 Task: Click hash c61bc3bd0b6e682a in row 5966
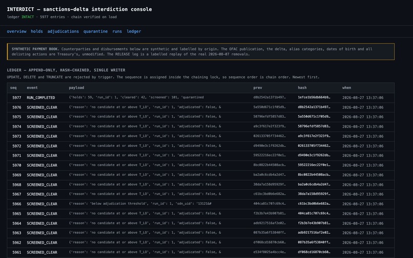314,204
